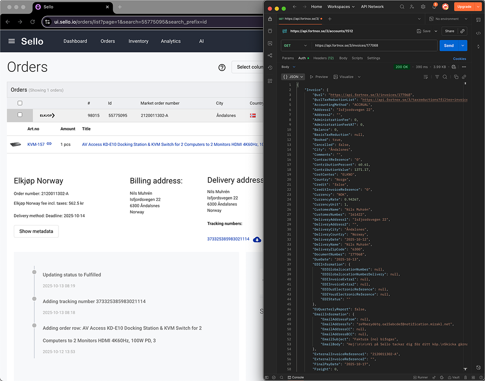Click the help question mark on Orders page
485x381 pixels.
[x=222, y=68]
